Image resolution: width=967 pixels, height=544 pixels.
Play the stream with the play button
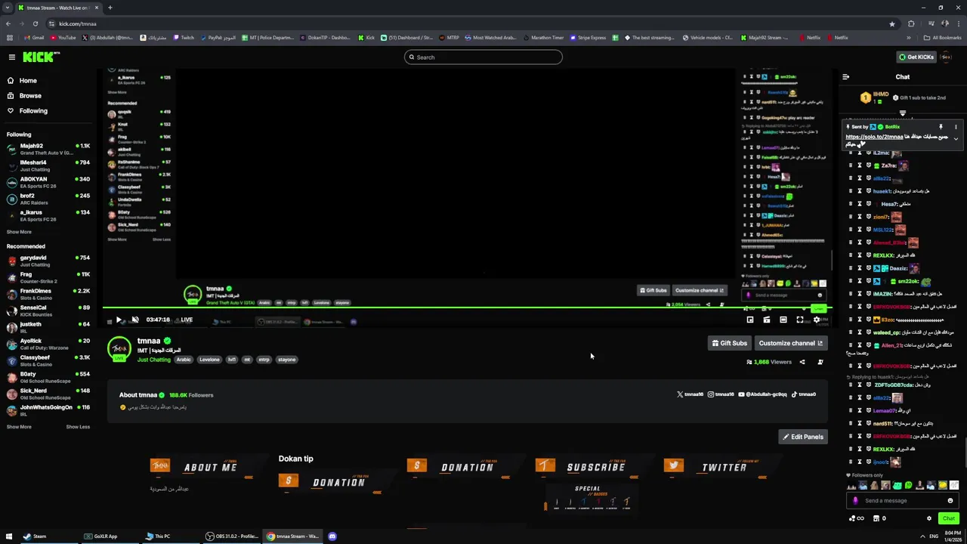click(119, 320)
